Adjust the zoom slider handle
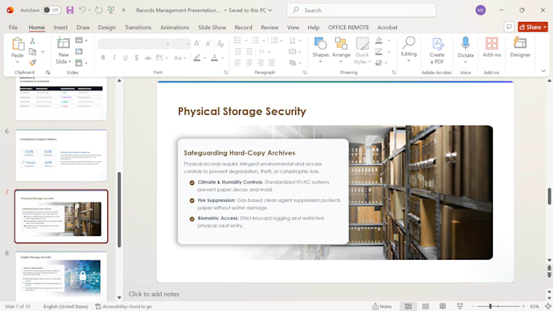 pos(490,306)
